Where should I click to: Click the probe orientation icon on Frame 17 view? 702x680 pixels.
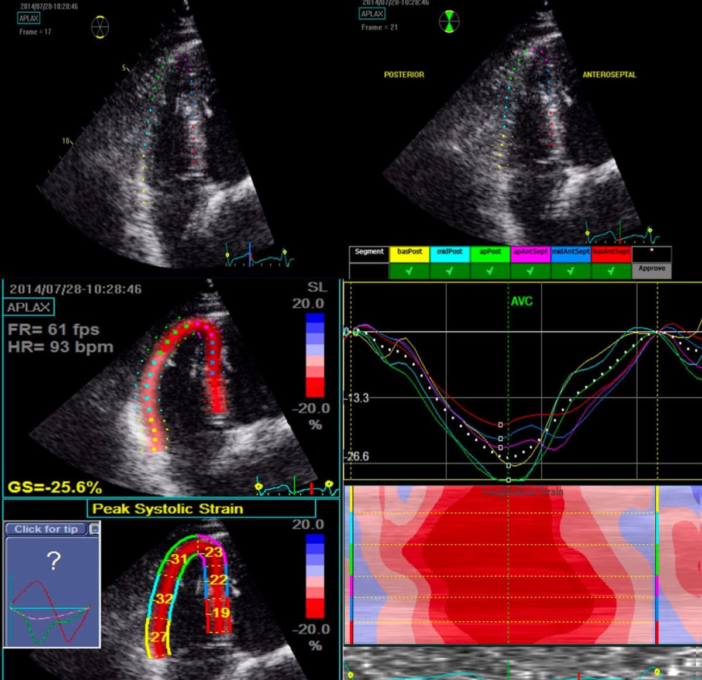click(x=101, y=26)
